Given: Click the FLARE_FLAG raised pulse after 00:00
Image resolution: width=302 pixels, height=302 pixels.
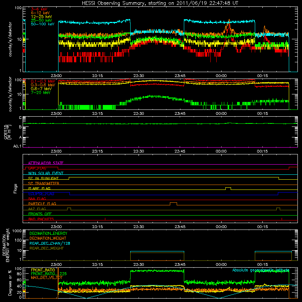Looking at the screenshot, I should (x=228, y=188).
